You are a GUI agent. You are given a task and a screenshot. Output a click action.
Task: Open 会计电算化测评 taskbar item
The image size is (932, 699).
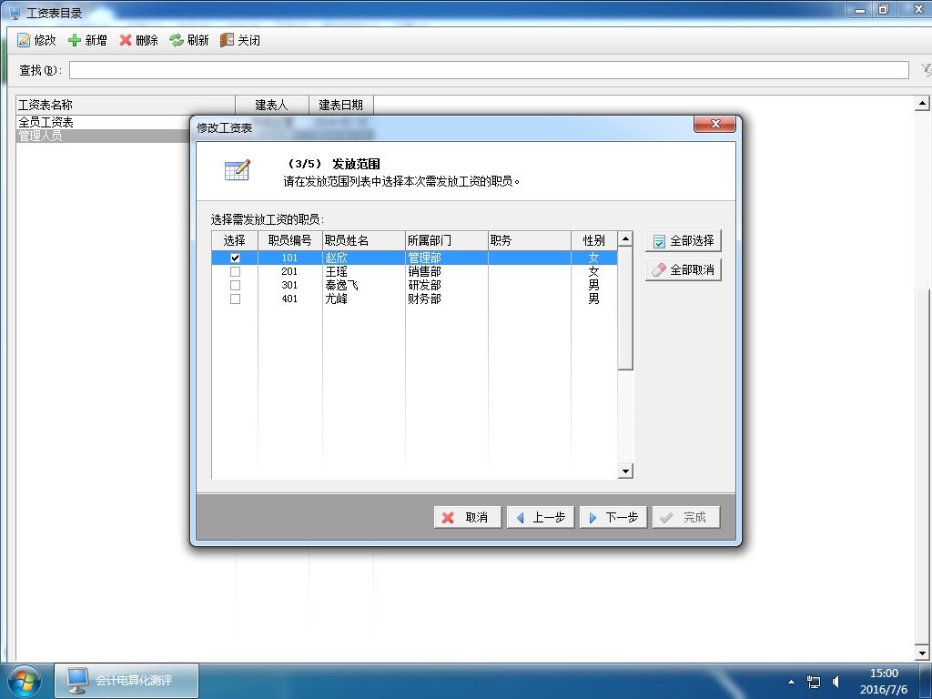click(127, 681)
